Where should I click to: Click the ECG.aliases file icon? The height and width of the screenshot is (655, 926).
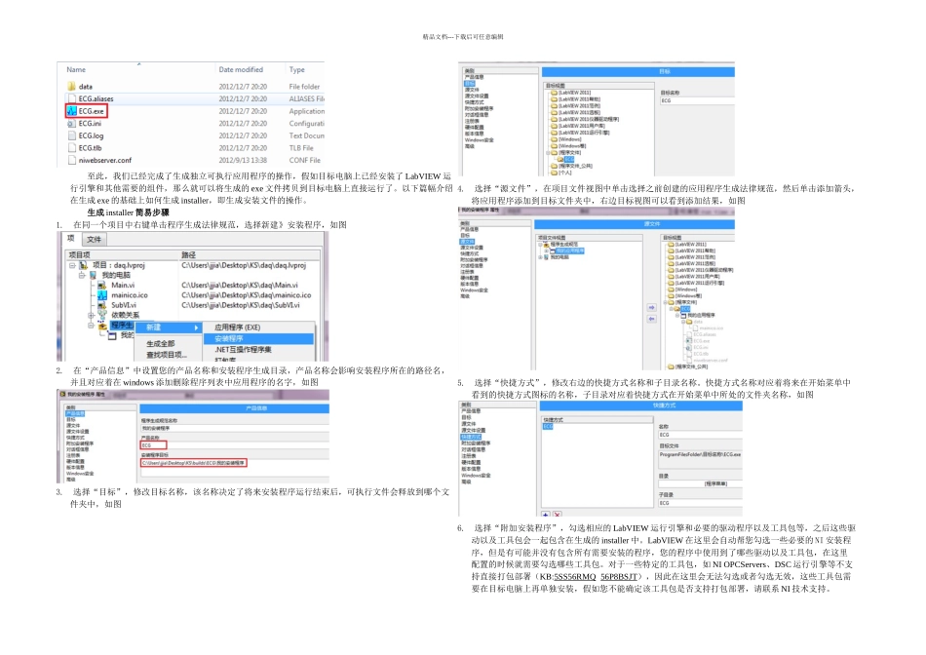coord(71,98)
